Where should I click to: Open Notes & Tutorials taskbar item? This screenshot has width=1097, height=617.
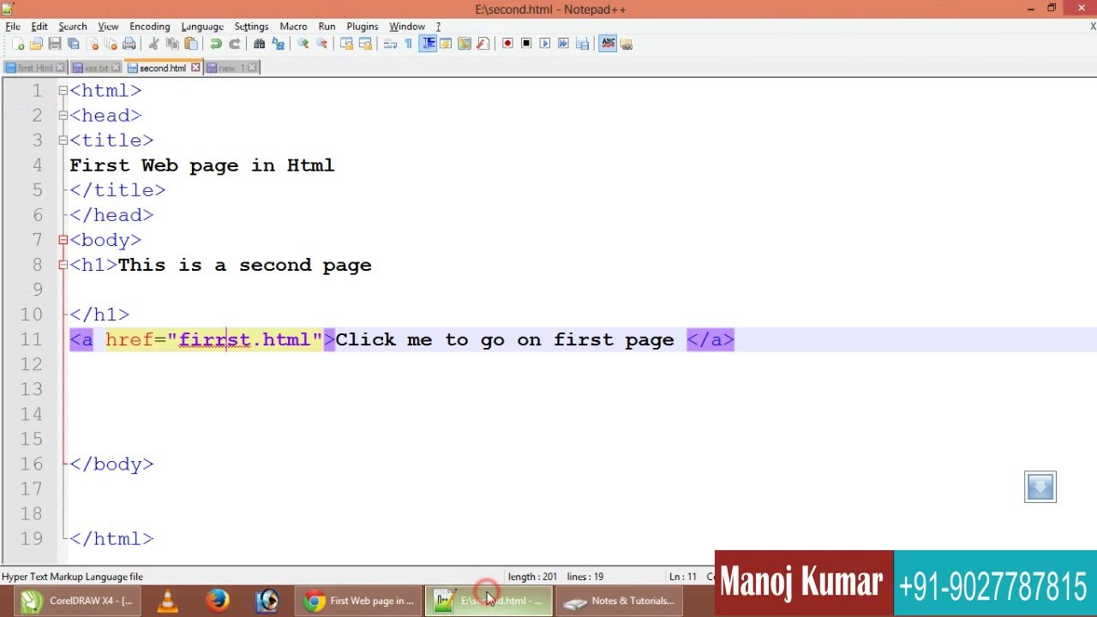point(620,601)
